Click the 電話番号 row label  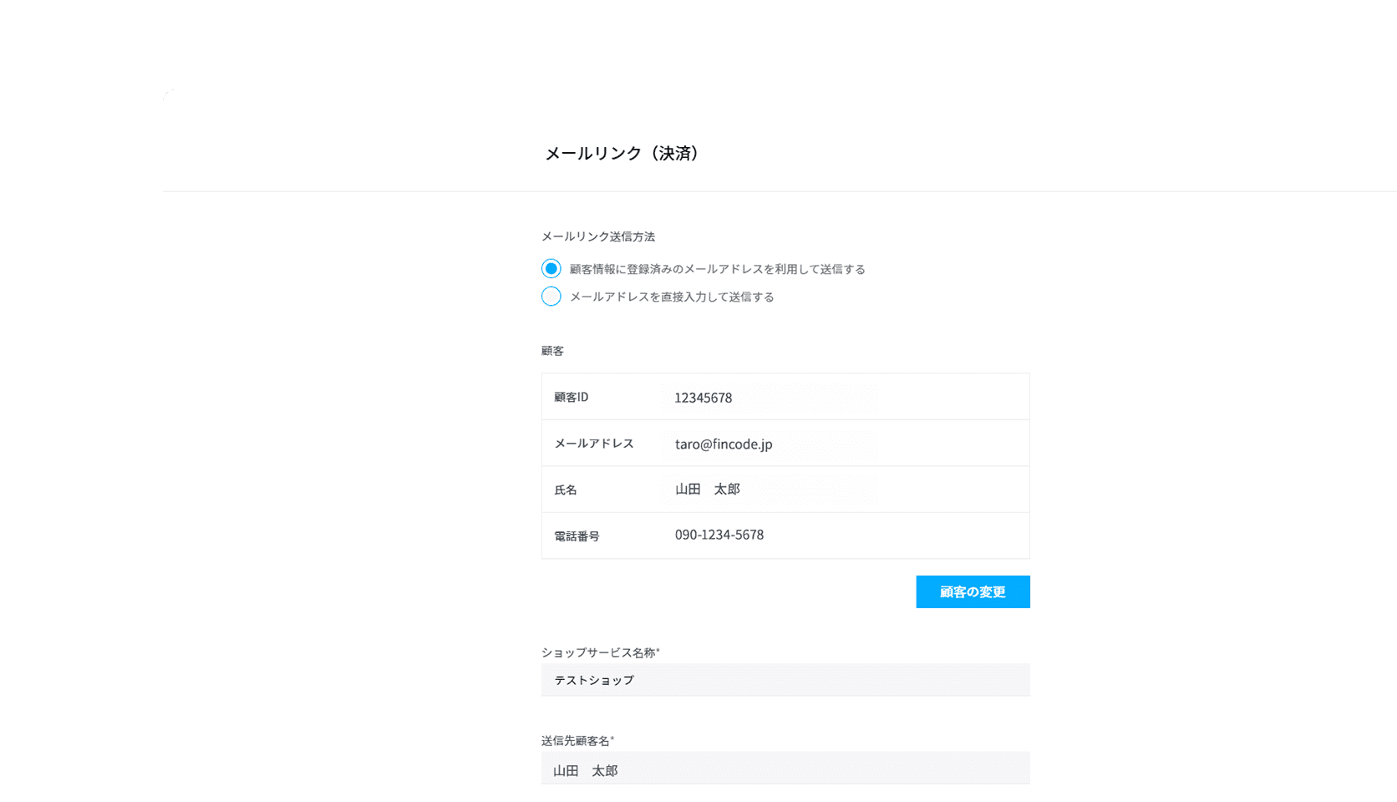tap(577, 536)
